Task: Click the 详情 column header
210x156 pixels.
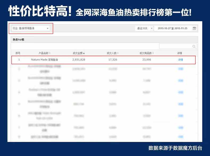Action: (x=180, y=53)
